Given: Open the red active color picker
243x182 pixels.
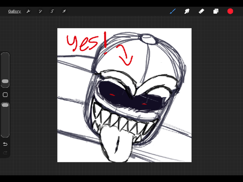Looking at the screenshot, I should point(230,11).
